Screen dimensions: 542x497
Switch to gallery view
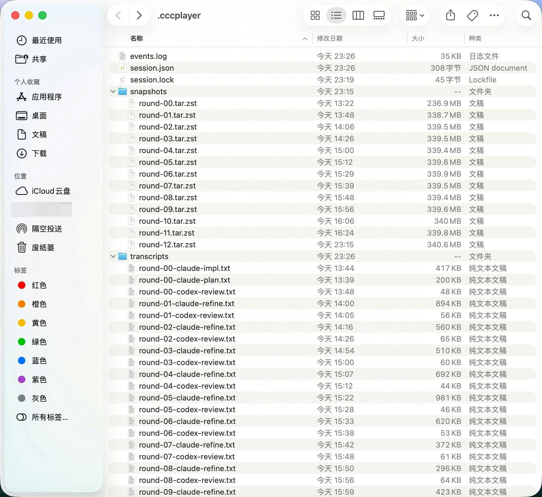379,15
